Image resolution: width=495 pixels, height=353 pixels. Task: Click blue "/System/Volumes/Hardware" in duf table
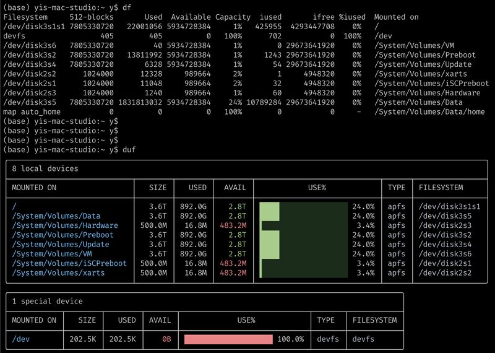pyautogui.click(x=65, y=225)
